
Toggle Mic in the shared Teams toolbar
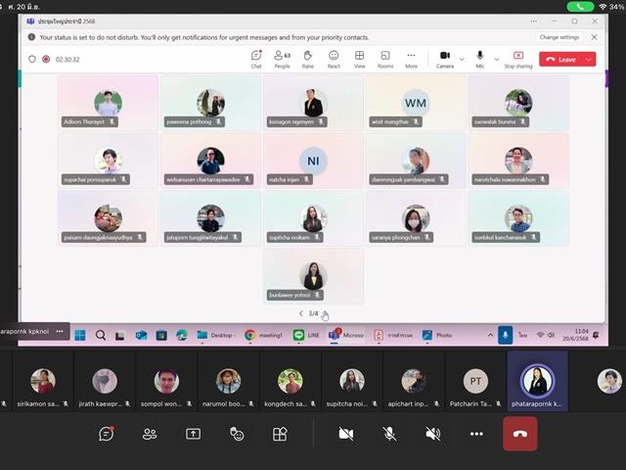(x=480, y=59)
